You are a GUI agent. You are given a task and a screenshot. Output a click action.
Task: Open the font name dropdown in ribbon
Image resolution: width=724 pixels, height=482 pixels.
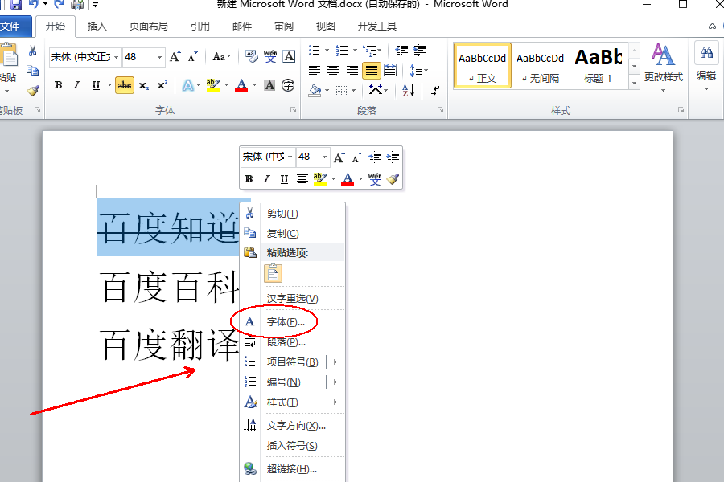point(117,57)
